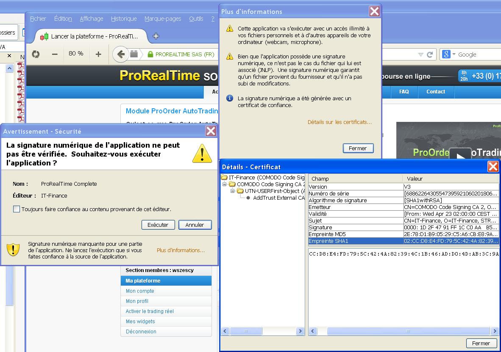Select the 'Numéro de série' row
Viewport: 501px width, 352px height.
[403, 193]
